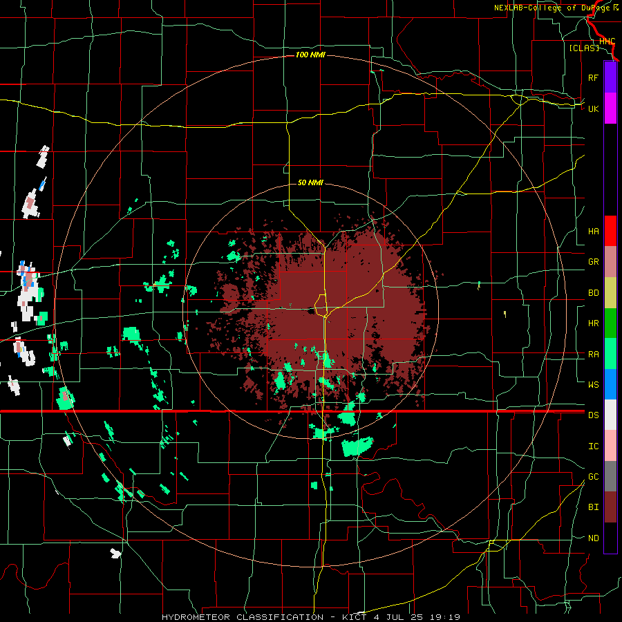This screenshot has height=622, width=622.
Task: Click the WS legend label
Action: (x=593, y=384)
